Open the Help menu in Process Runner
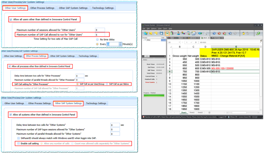This screenshot has height=154, width=264. coord(170,29)
